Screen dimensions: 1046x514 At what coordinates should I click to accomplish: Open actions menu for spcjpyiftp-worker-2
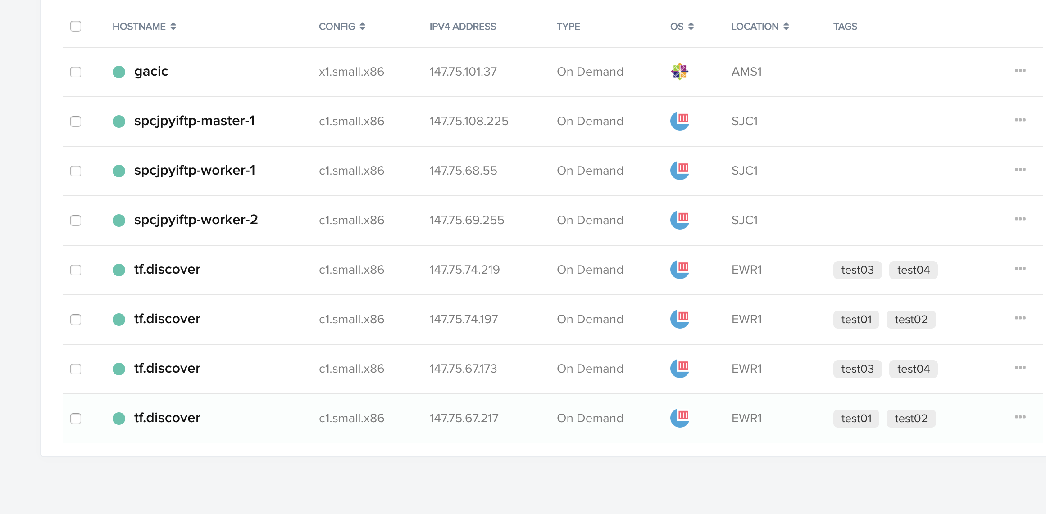pos(1020,219)
